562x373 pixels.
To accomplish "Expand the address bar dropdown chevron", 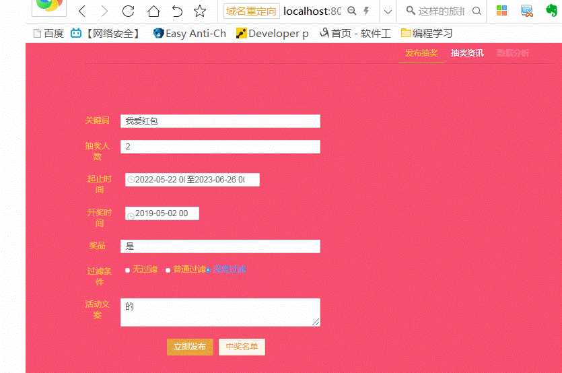I will pos(388,11).
